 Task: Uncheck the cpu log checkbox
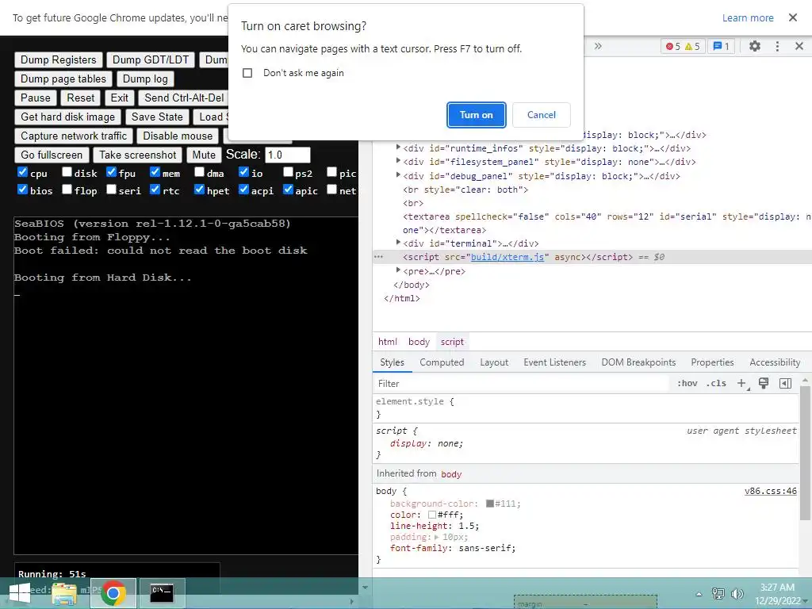click(22, 172)
